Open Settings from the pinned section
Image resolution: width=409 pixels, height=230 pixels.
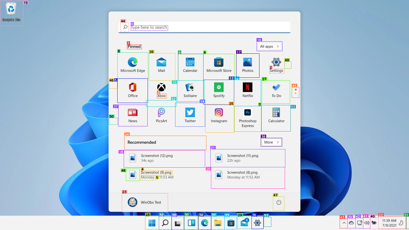point(276,64)
